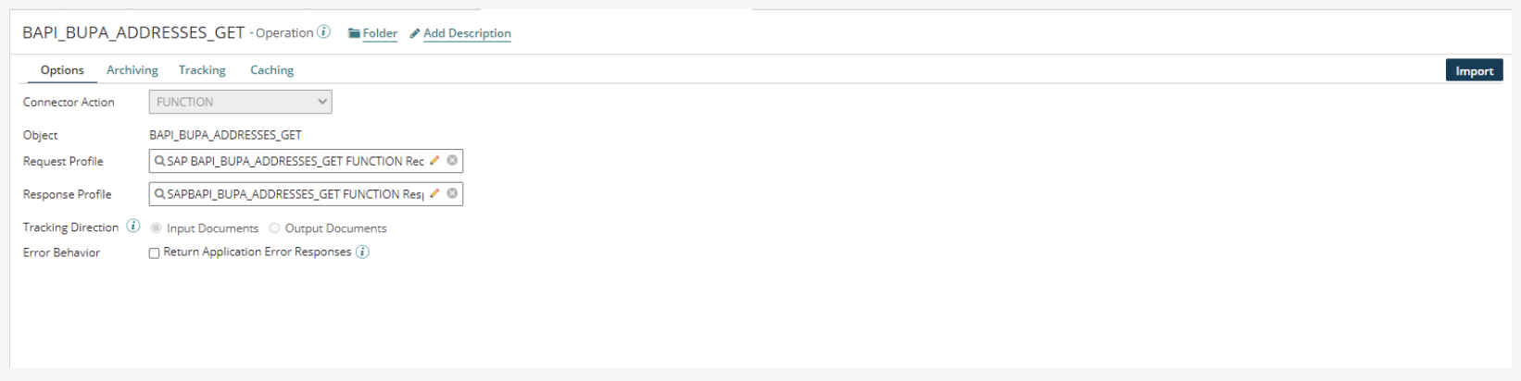Click the magnifier icon in Response Profile
The width and height of the screenshot is (1521, 381).
(159, 194)
